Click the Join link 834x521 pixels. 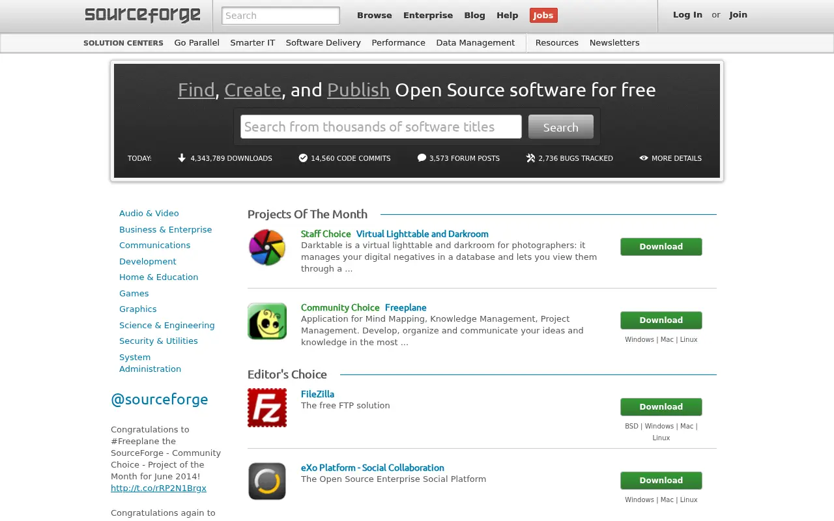point(738,14)
